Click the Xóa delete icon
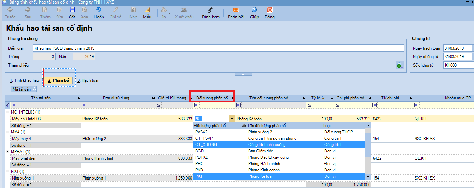This screenshot has width=474, height=188. pos(84,10)
